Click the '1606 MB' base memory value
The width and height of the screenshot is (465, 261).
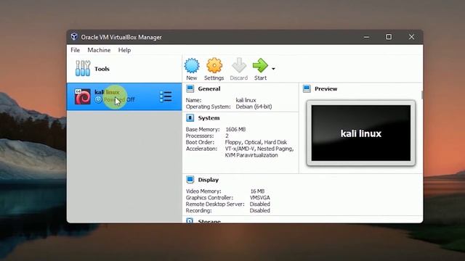click(235, 129)
